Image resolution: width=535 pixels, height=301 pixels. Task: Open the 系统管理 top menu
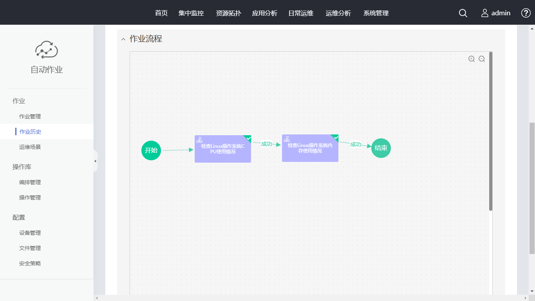[x=376, y=13]
